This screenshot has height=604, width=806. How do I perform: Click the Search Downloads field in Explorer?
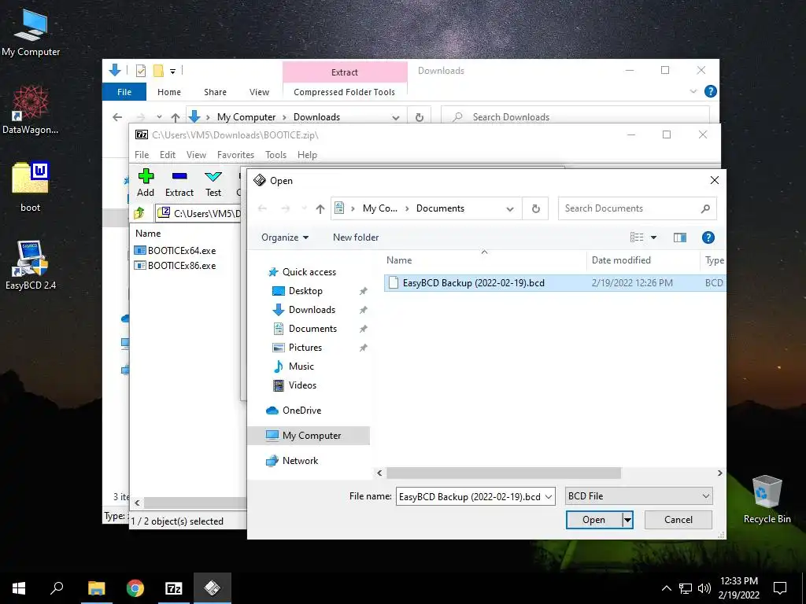[575, 117]
